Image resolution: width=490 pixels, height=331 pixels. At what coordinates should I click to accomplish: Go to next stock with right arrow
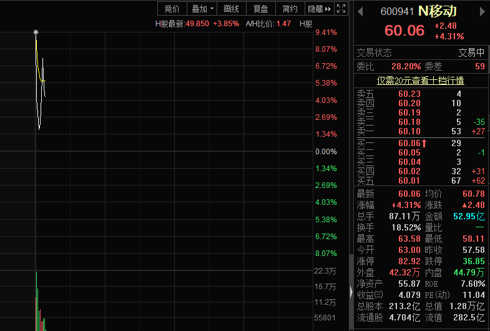click(482, 12)
